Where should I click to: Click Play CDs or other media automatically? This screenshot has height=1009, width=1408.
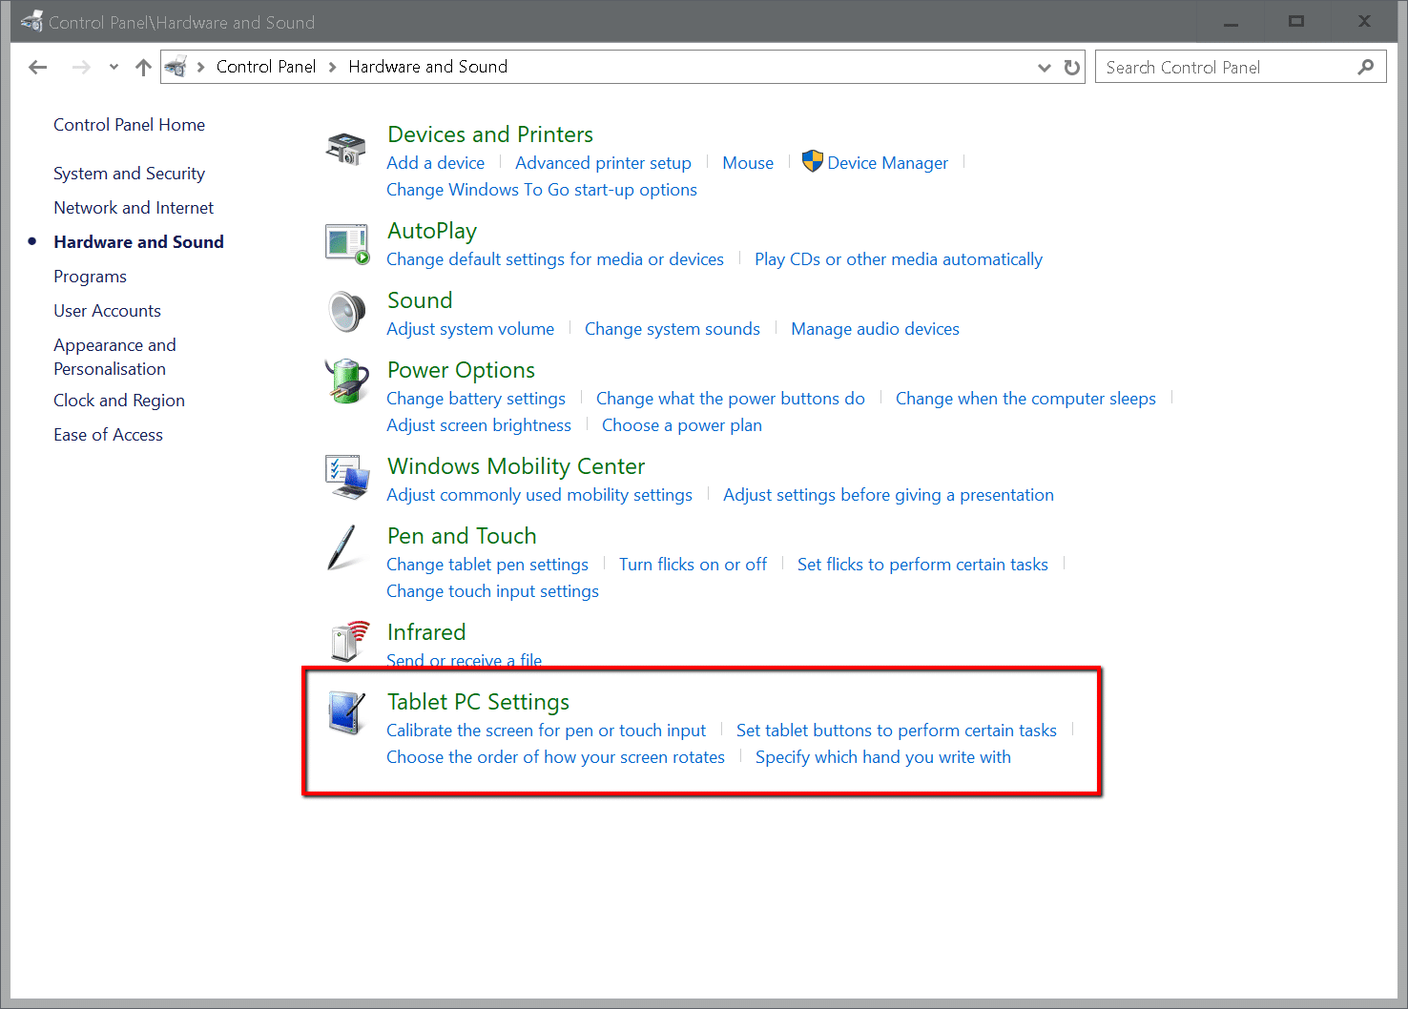899,259
